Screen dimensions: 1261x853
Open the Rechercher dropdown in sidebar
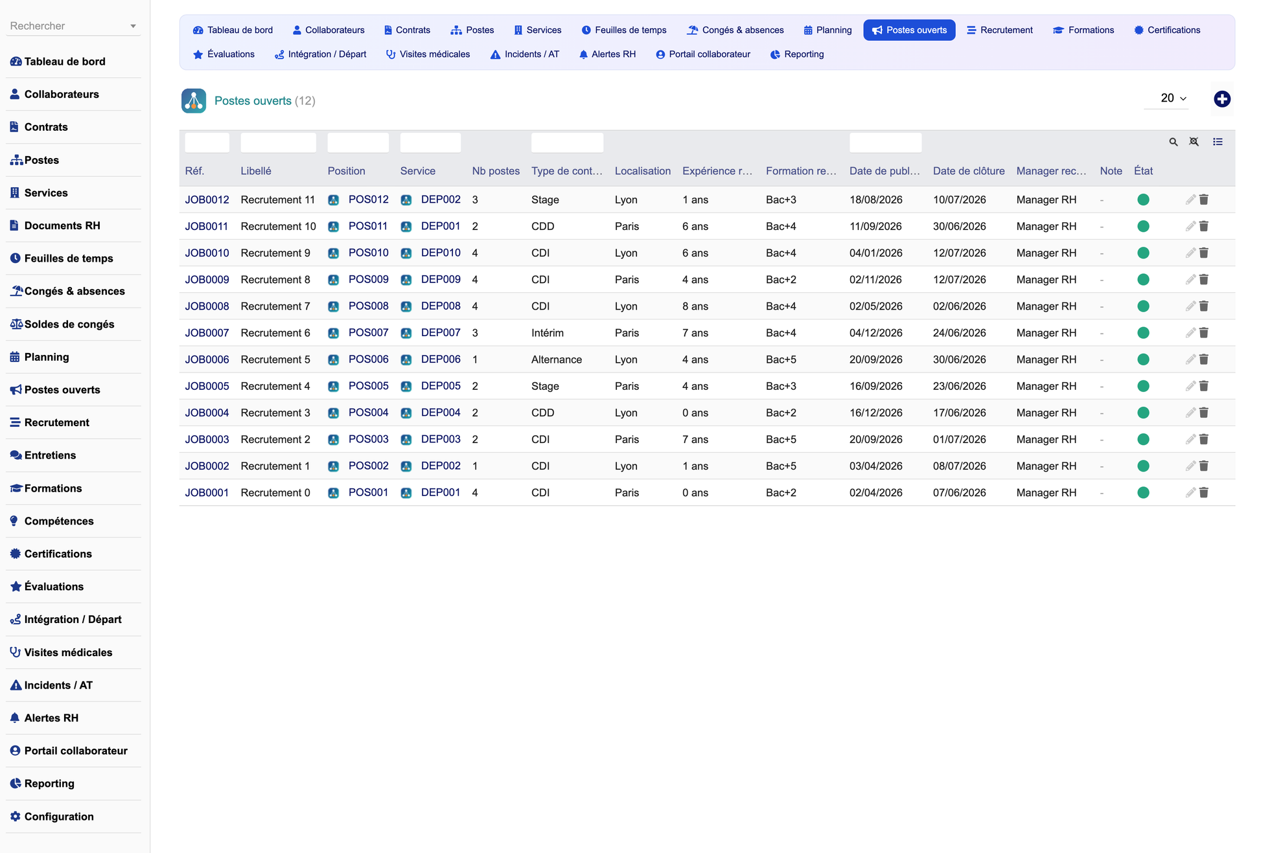[x=73, y=26]
